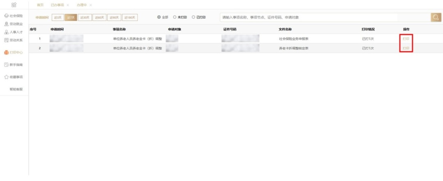Select 打印中心 printer icon in sidebar
Screen dimensions: 443x181
click(x=6, y=53)
